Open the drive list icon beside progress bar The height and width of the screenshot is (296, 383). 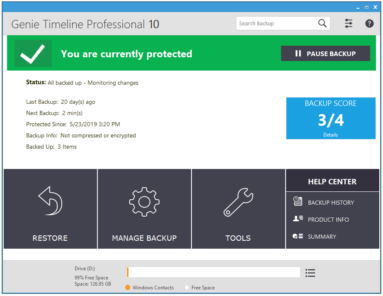pyautogui.click(x=310, y=272)
